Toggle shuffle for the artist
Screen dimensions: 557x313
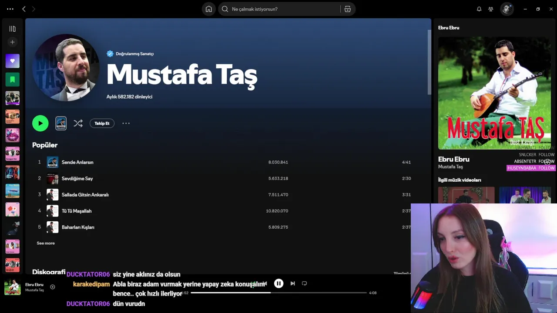click(x=78, y=123)
